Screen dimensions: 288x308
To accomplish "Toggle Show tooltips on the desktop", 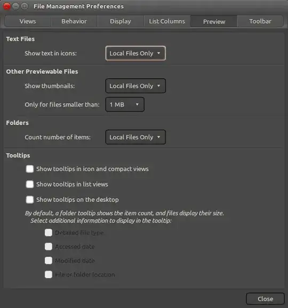I will click(x=30, y=200).
